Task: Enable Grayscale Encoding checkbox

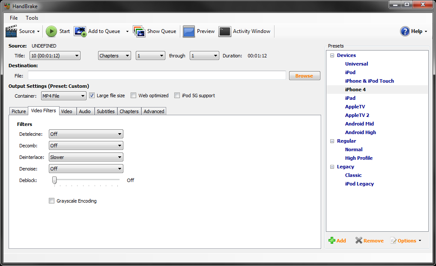Action: pyautogui.click(x=51, y=201)
